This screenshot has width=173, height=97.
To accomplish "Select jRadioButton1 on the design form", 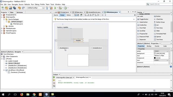I will click(x=63, y=48).
